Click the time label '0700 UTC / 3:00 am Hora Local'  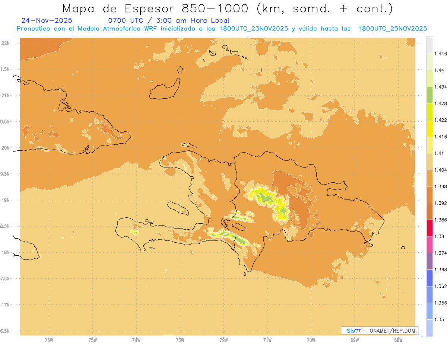coord(168,20)
